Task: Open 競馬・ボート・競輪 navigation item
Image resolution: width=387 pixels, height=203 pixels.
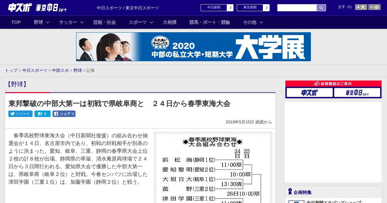Action: pos(210,22)
